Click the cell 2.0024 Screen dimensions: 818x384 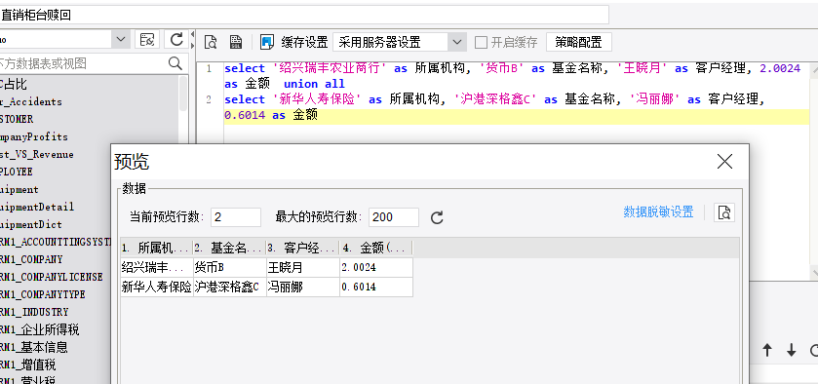tap(376, 268)
